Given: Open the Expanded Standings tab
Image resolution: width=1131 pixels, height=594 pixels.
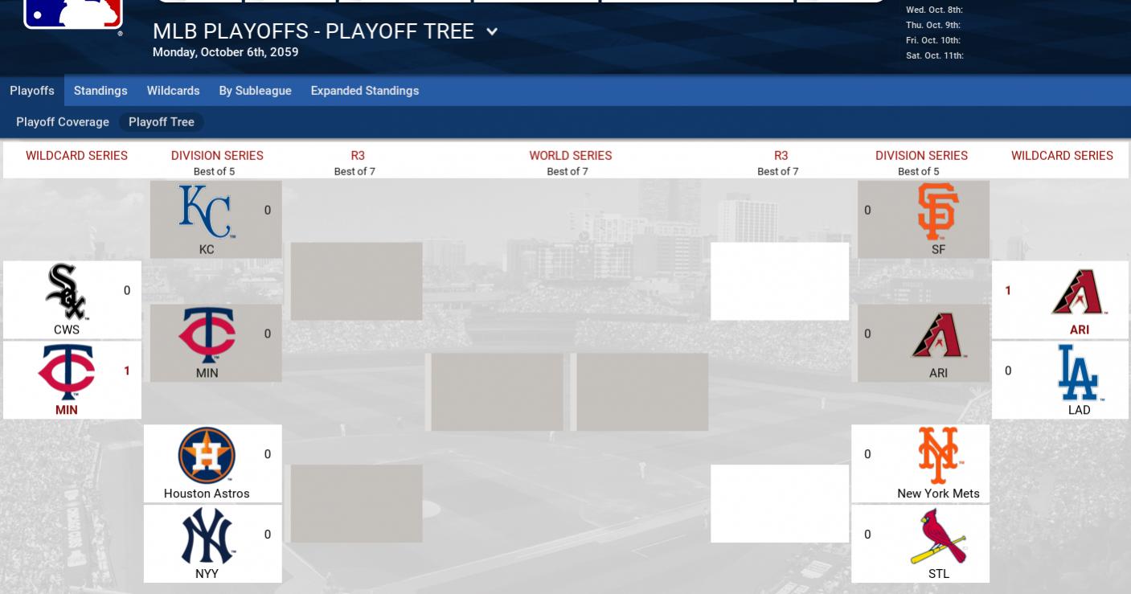Looking at the screenshot, I should (x=365, y=91).
